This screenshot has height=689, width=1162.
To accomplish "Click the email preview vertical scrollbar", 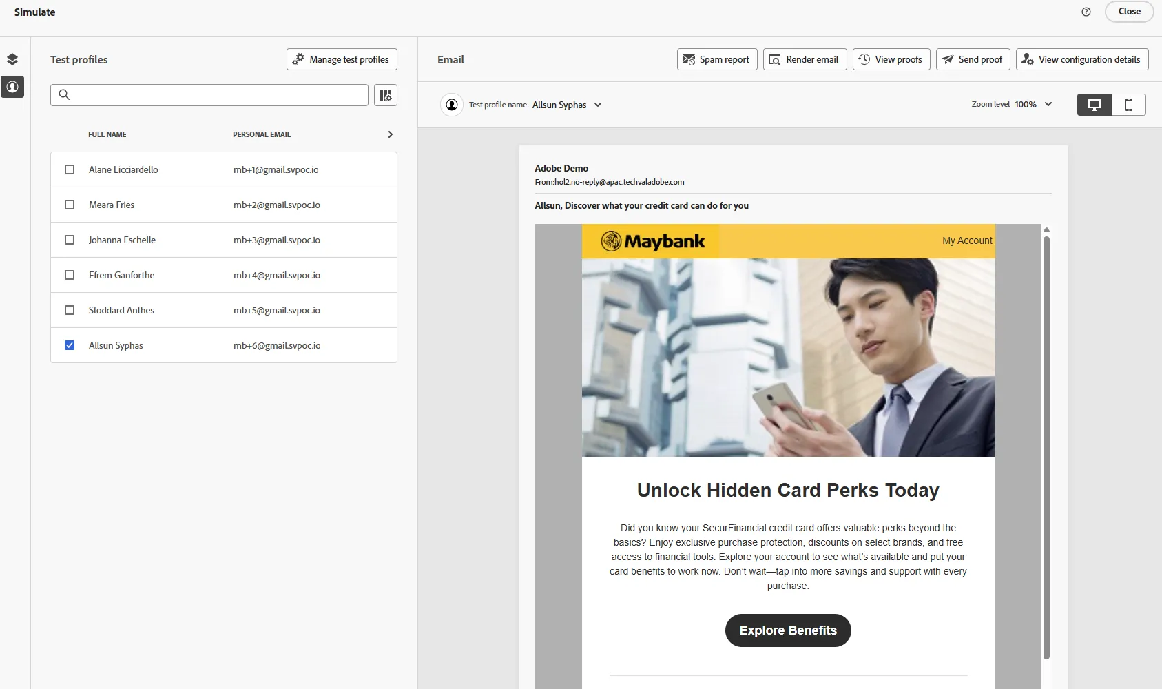I will click(1046, 448).
